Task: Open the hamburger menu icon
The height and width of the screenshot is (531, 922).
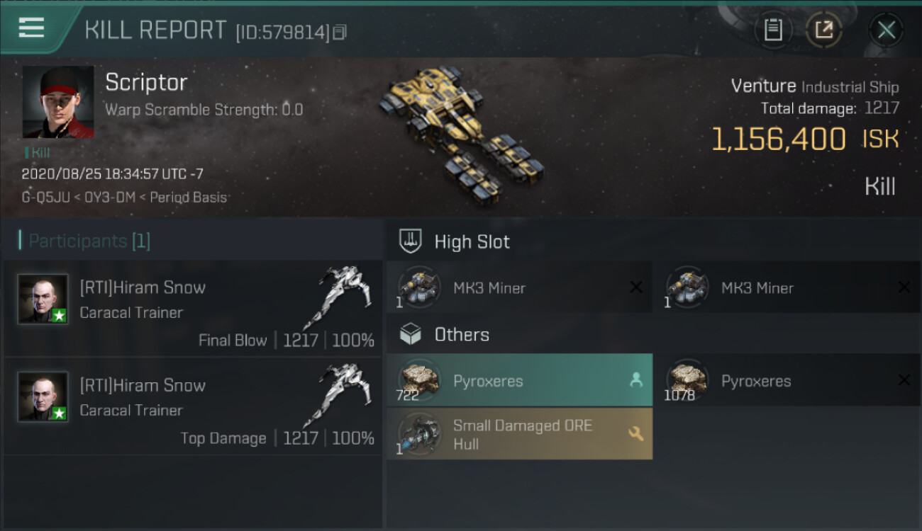Action: pos(31,28)
